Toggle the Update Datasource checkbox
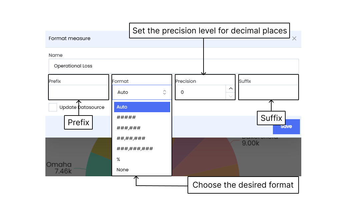The height and width of the screenshot is (207, 347). [x=53, y=108]
